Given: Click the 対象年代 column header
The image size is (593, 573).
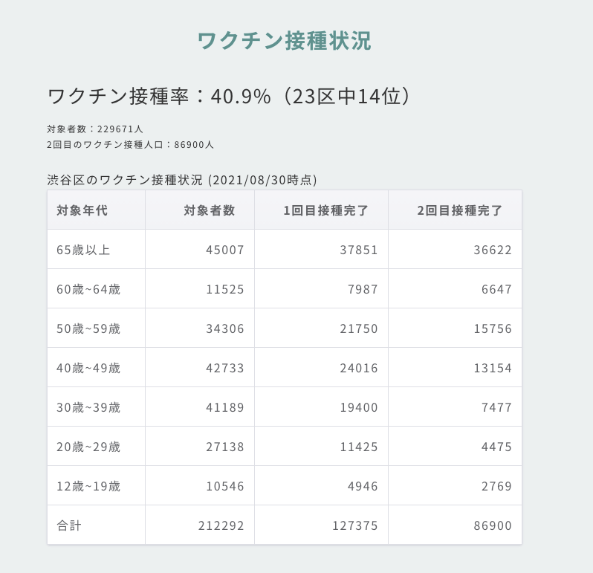Looking at the screenshot, I should coord(82,210).
